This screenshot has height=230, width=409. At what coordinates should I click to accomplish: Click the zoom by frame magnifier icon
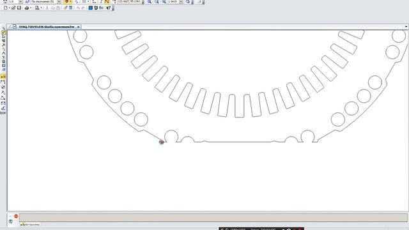pos(164,1)
